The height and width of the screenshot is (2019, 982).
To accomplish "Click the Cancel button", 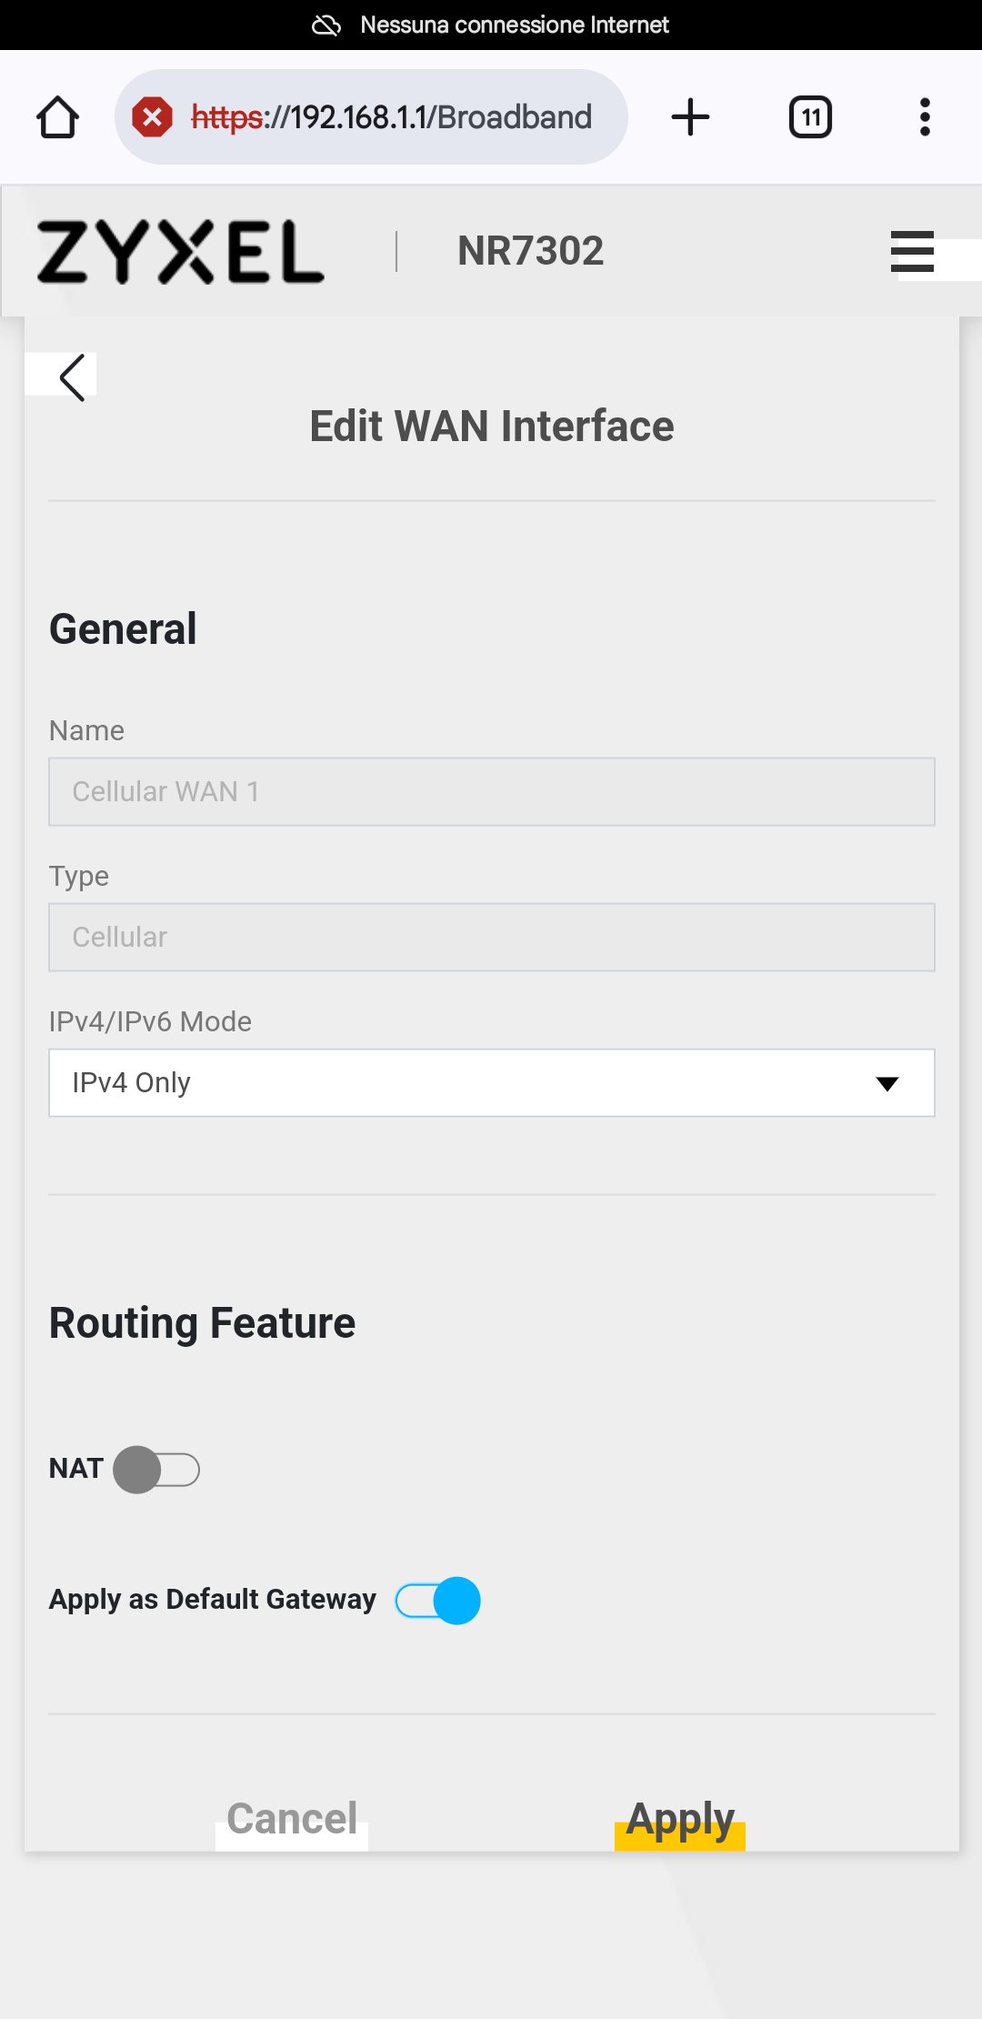I will [292, 1821].
